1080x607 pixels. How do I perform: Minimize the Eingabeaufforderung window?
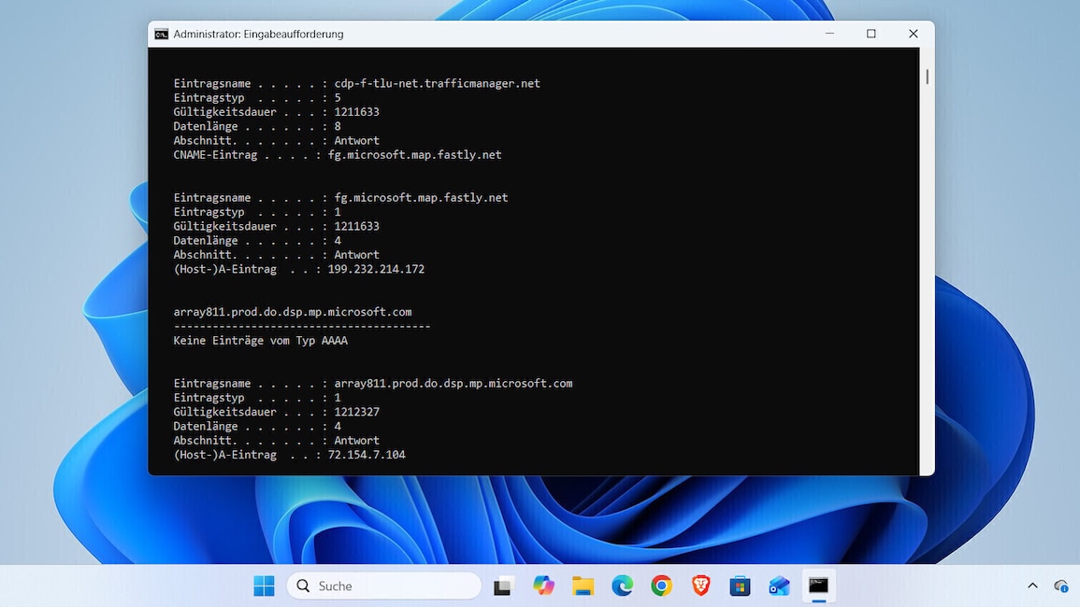pos(829,34)
